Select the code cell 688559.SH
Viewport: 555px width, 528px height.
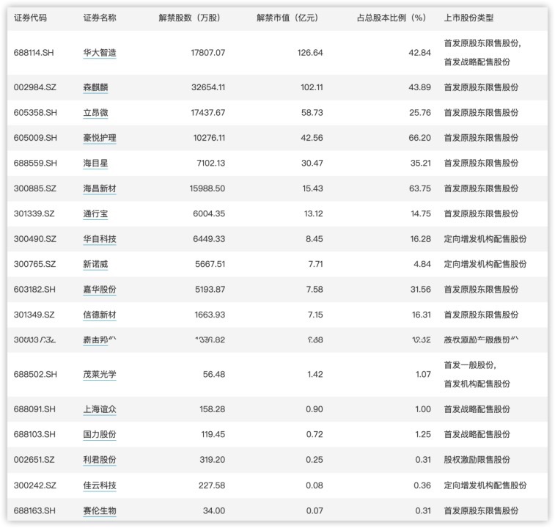coord(35,164)
